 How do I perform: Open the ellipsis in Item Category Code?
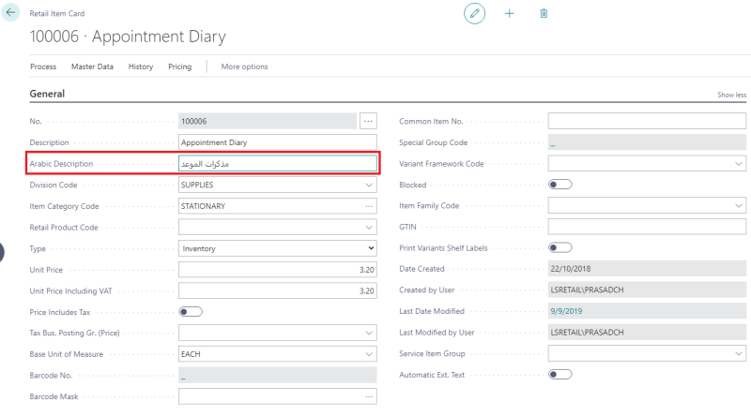[x=369, y=206]
